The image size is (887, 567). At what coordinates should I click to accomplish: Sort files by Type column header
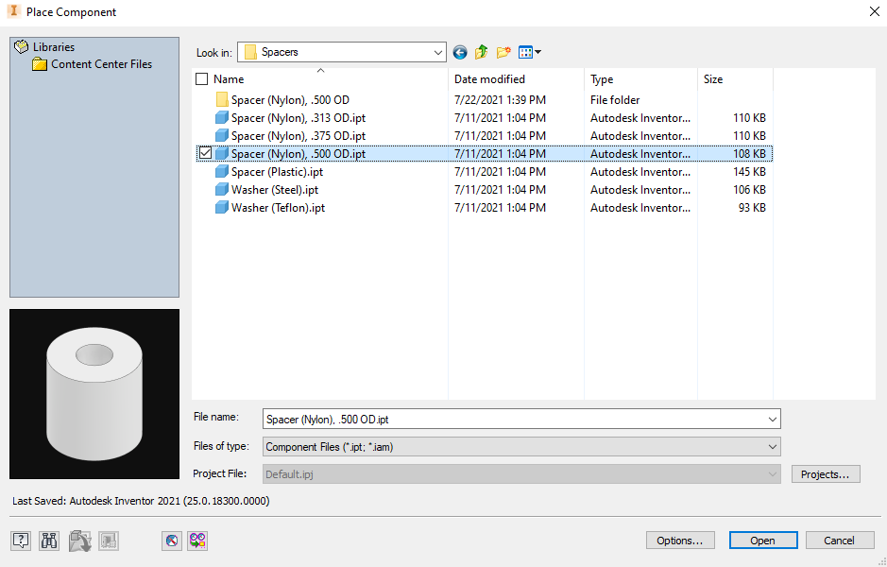(x=602, y=79)
